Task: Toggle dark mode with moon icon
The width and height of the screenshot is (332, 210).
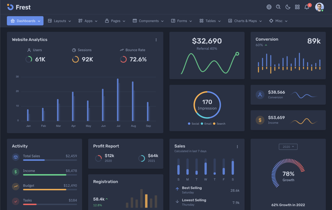Action: (x=288, y=7)
